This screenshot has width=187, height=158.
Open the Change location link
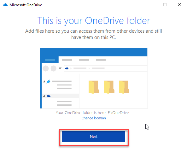(94, 118)
